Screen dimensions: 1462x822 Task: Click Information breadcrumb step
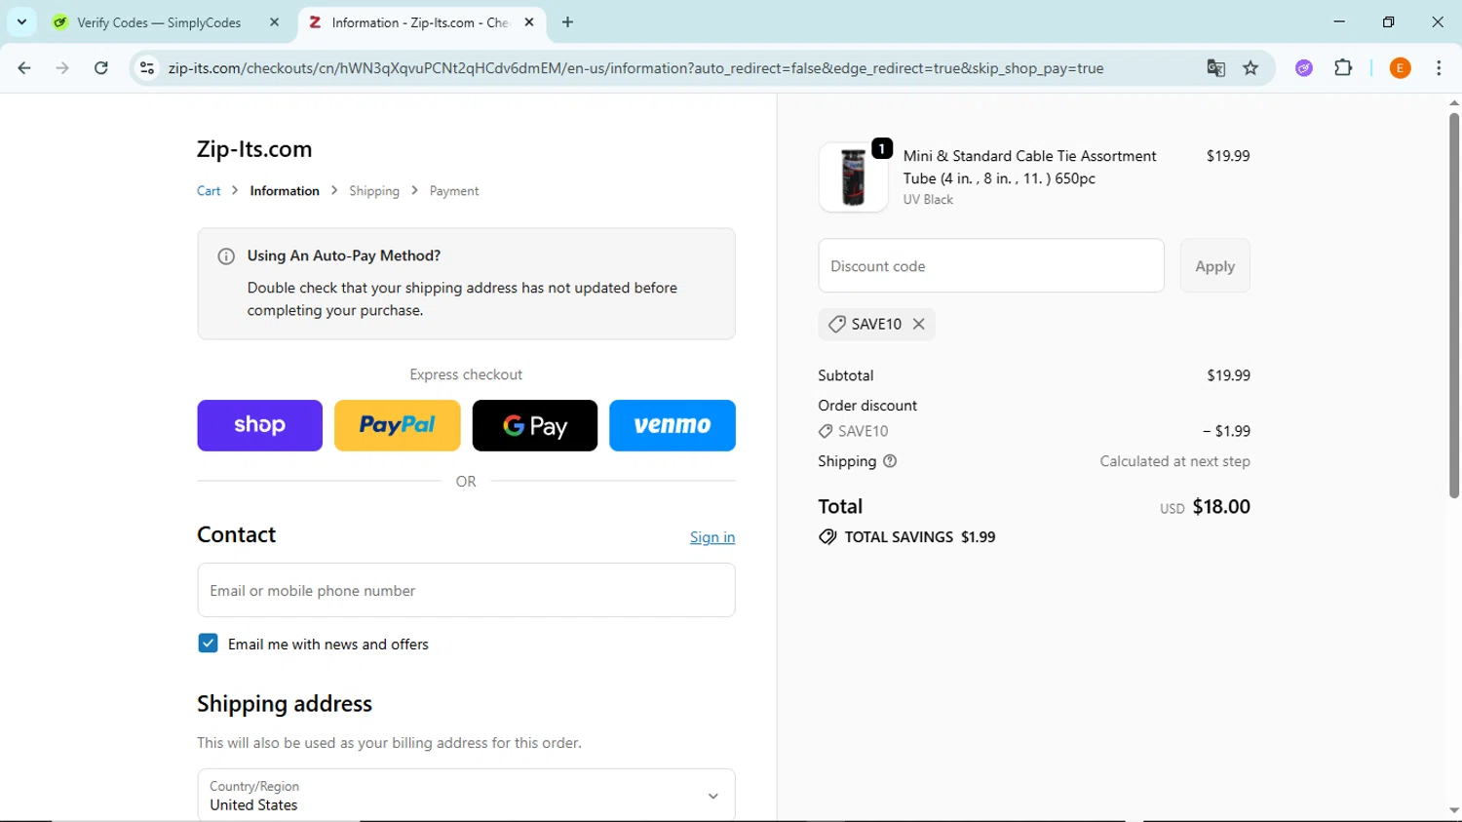pos(285,191)
